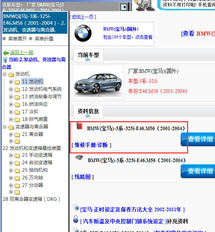Image resolution: width=215 pixels, height=232 pixels.
Task: Click the 返回上一页 link
Action: pyautogui.click(x=83, y=17)
